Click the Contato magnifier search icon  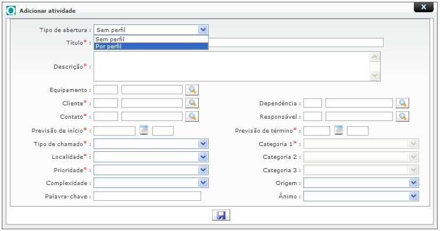pos(192,116)
